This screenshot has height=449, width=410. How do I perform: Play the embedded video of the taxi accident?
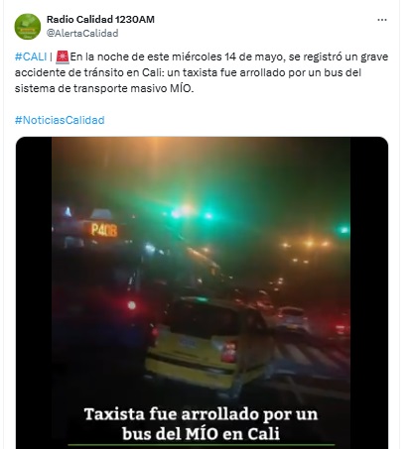pos(202,292)
